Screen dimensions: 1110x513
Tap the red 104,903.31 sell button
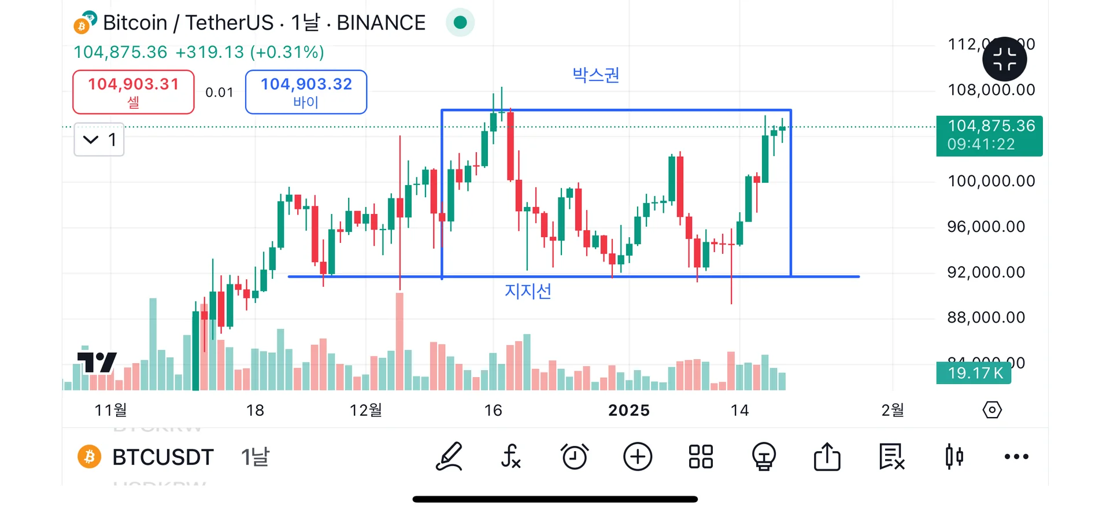coord(134,92)
